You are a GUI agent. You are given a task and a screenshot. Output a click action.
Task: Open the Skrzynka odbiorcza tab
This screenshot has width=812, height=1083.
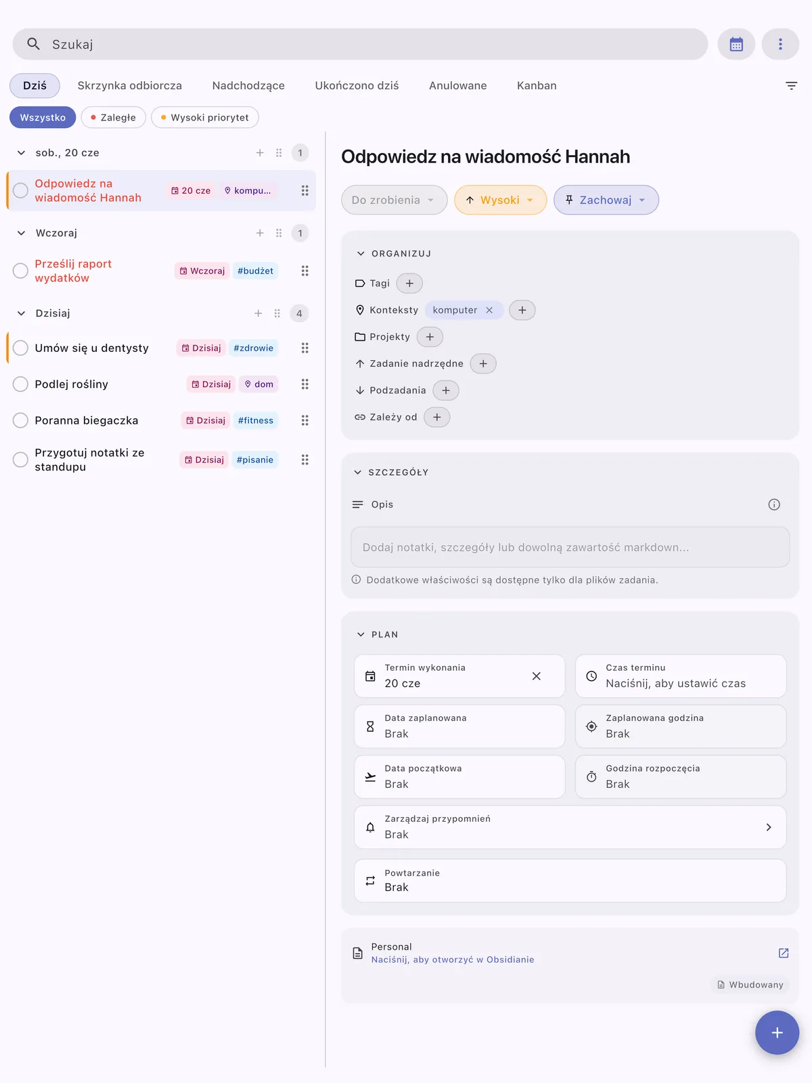click(x=130, y=85)
